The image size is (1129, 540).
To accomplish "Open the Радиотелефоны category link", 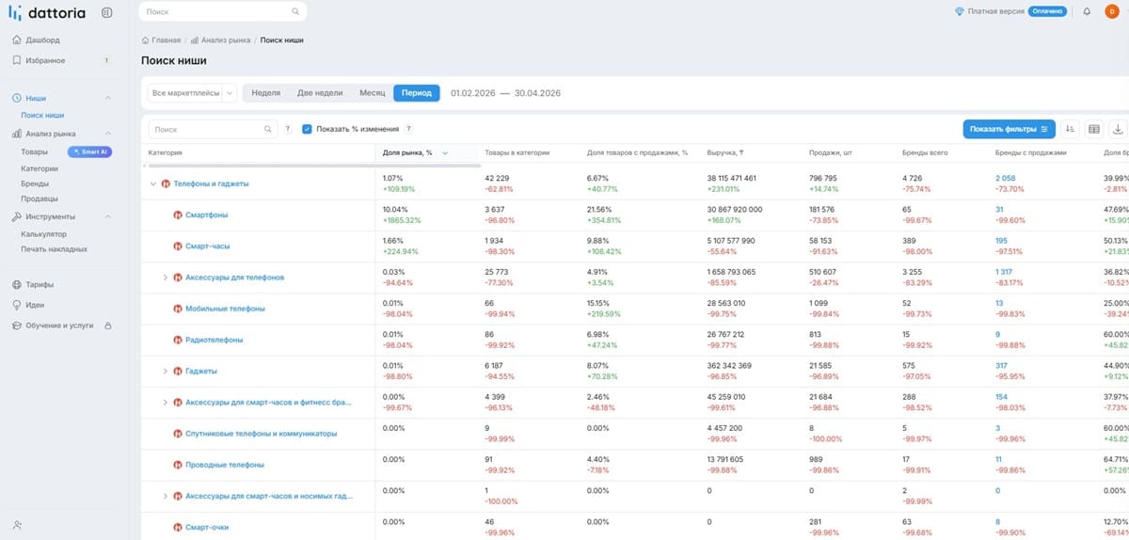I will 214,340.
